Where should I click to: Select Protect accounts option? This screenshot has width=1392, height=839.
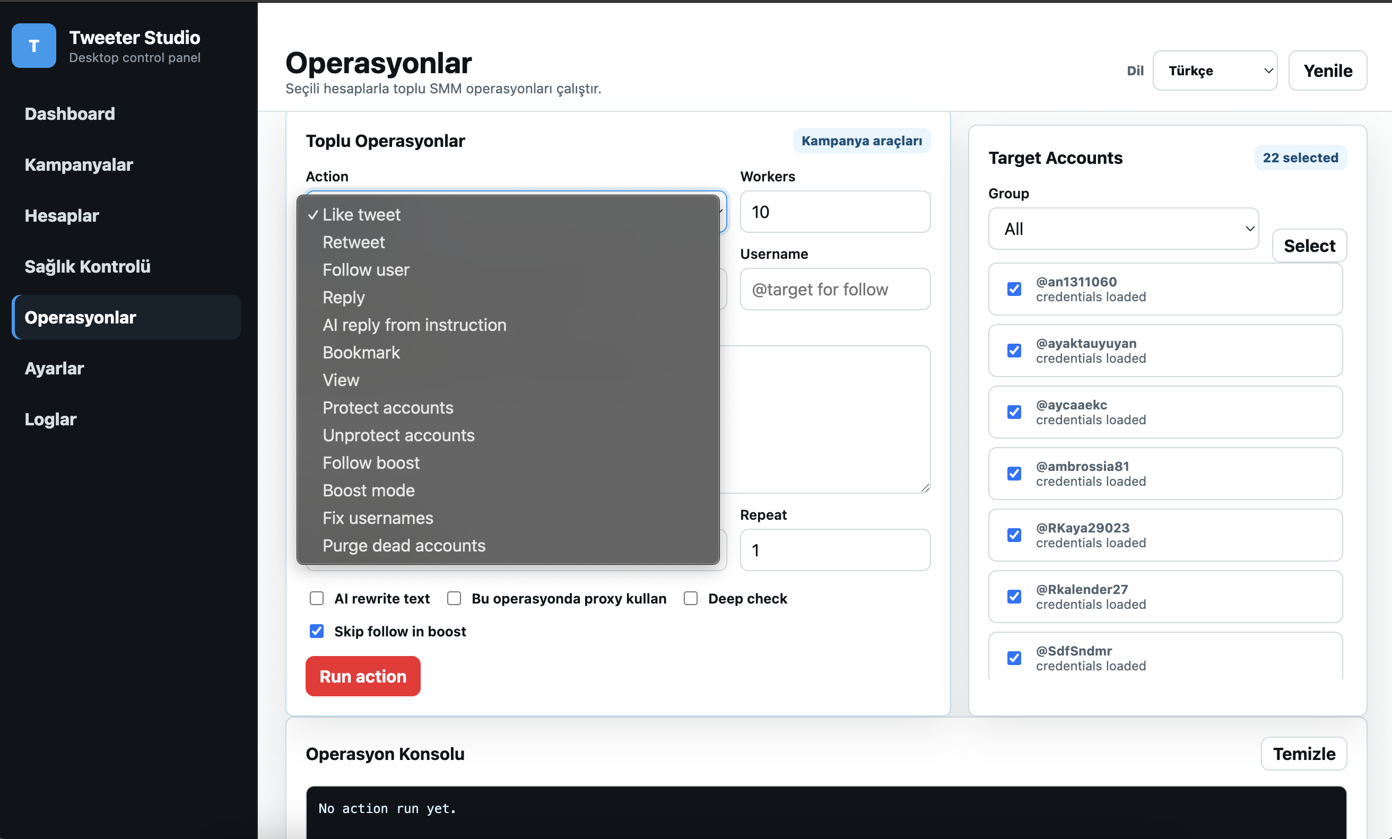pyautogui.click(x=508, y=408)
